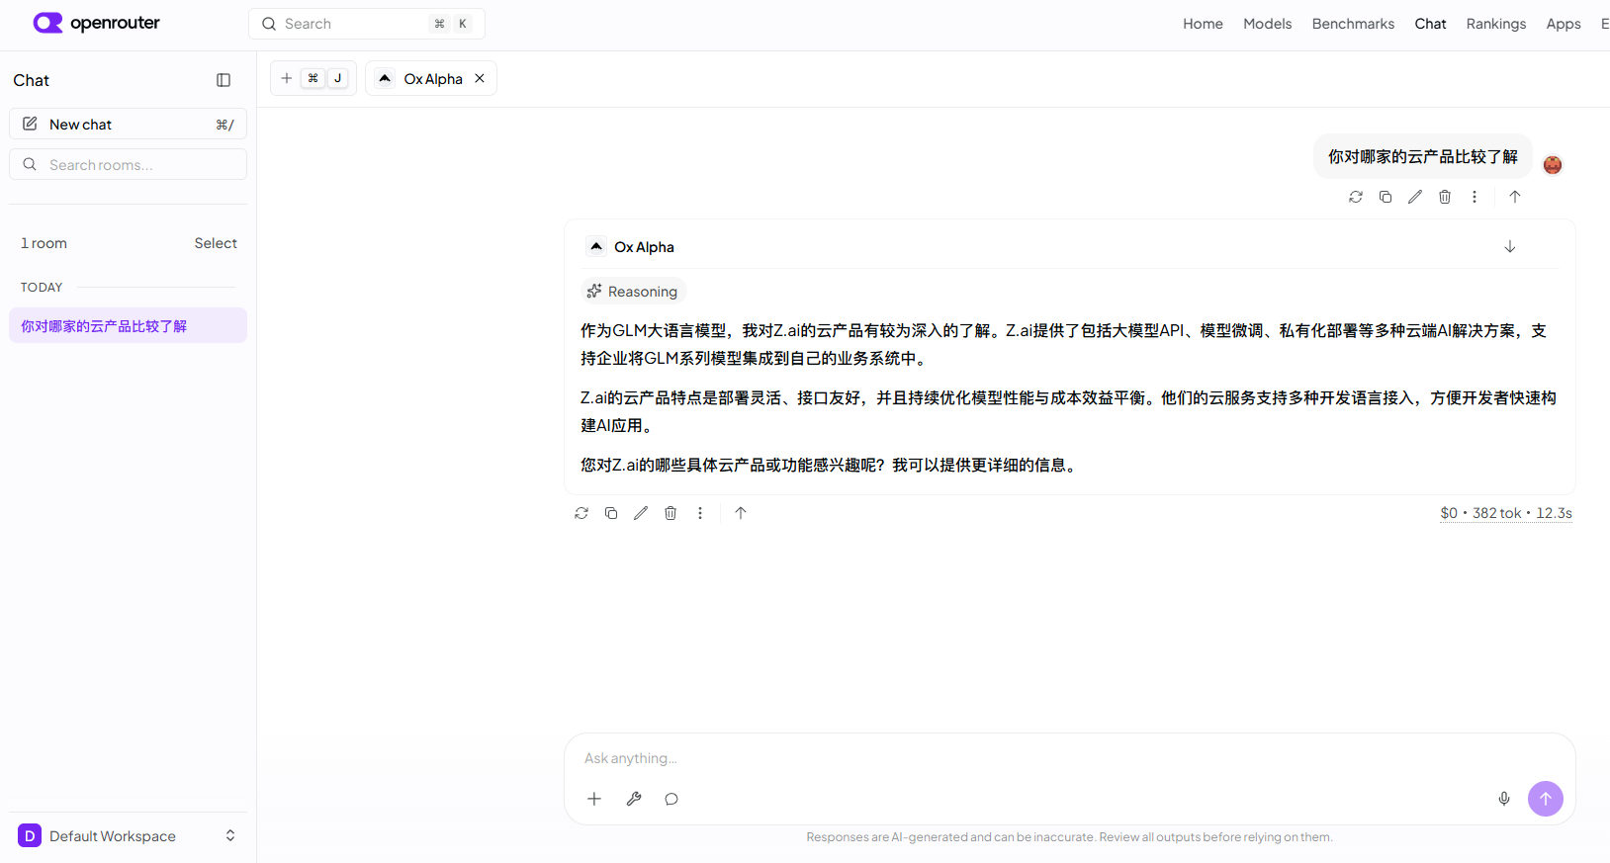Delete the user message

[x=1445, y=197]
